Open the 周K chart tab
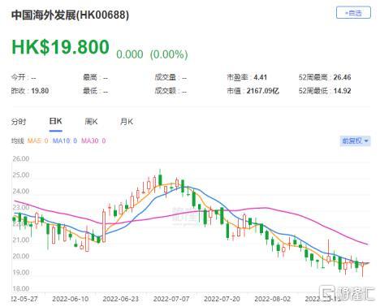This screenshot has width=380, height=307. click(91, 122)
